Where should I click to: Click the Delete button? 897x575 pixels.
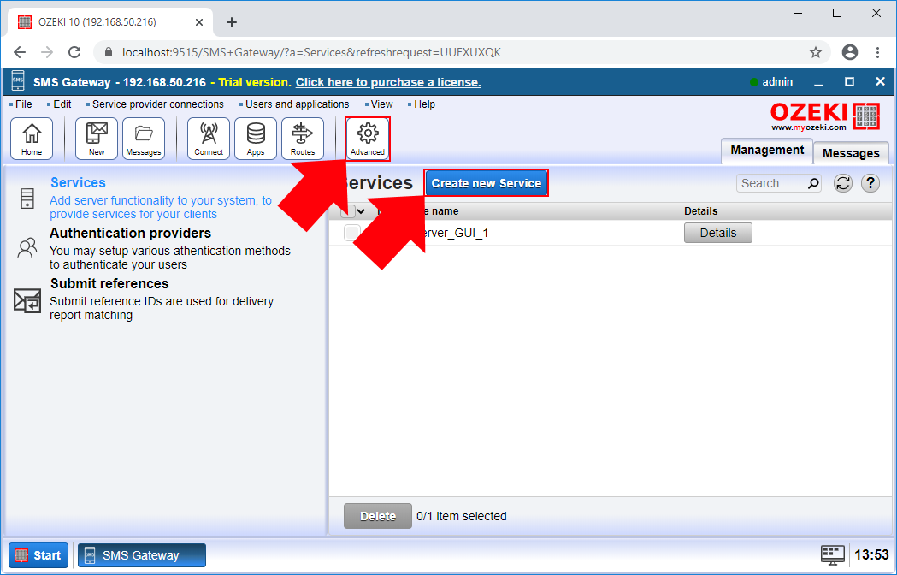(x=378, y=516)
